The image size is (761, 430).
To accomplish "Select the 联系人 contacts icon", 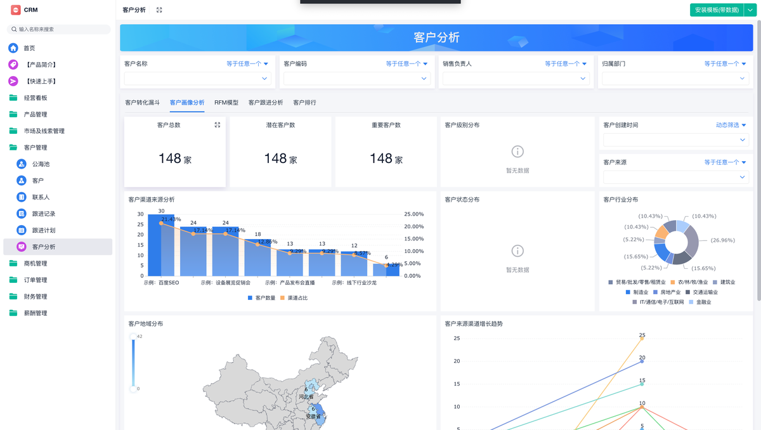I will point(22,197).
